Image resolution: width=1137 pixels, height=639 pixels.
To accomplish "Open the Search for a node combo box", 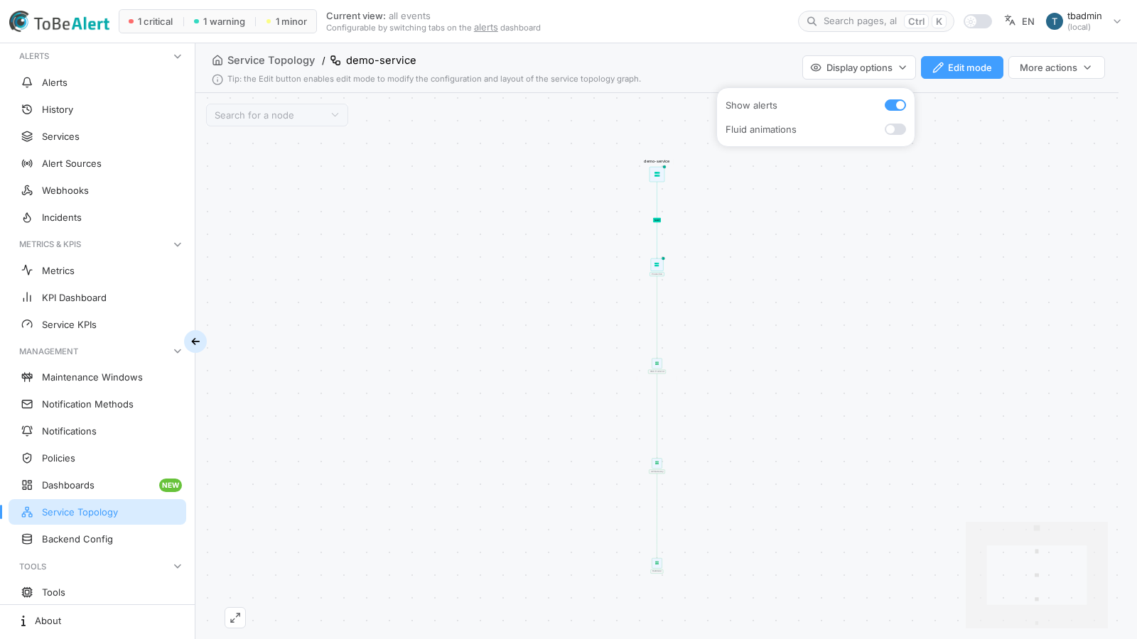I will coord(277,115).
